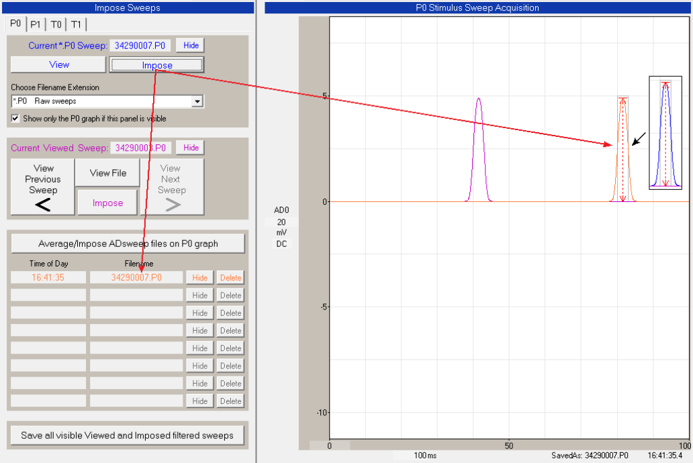The image size is (693, 463).
Task: Toggle 'Show only the P0 graph' checkbox
Action: click(15, 118)
